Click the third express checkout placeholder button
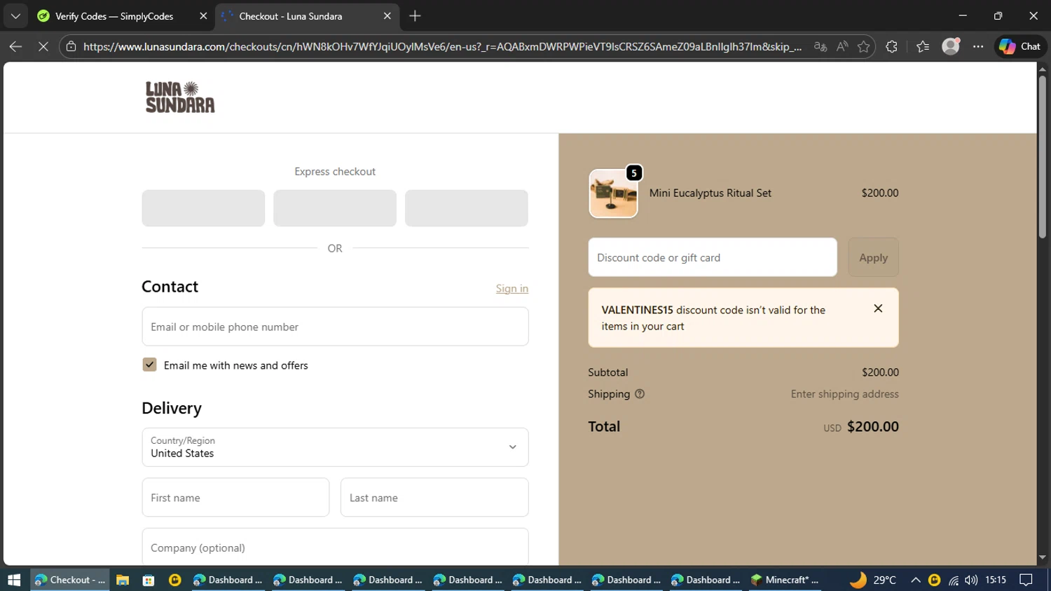 click(467, 208)
